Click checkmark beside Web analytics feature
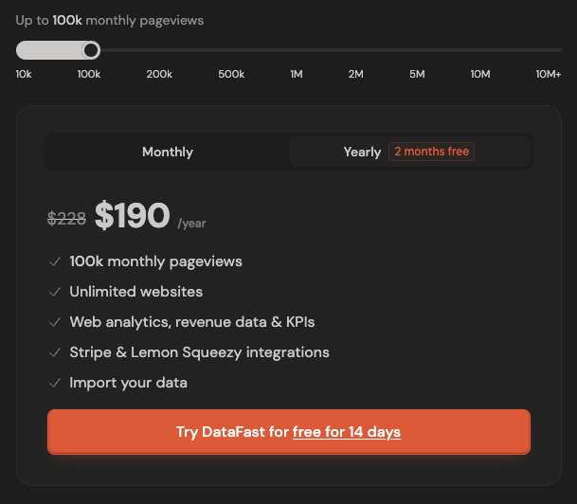The width and height of the screenshot is (577, 504). click(55, 322)
